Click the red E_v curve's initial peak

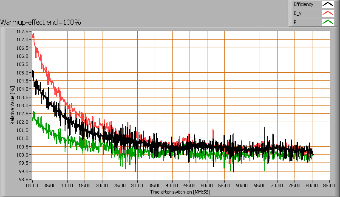point(33,34)
